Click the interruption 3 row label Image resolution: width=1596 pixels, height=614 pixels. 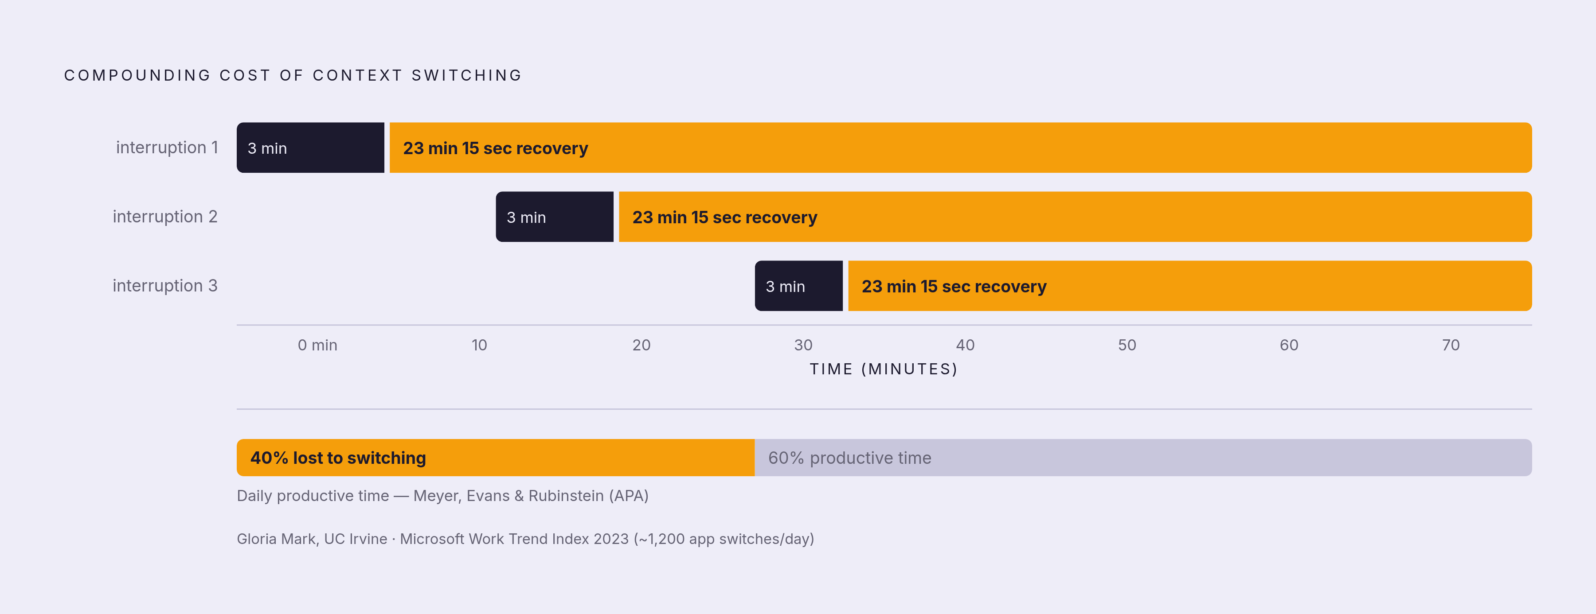165,285
